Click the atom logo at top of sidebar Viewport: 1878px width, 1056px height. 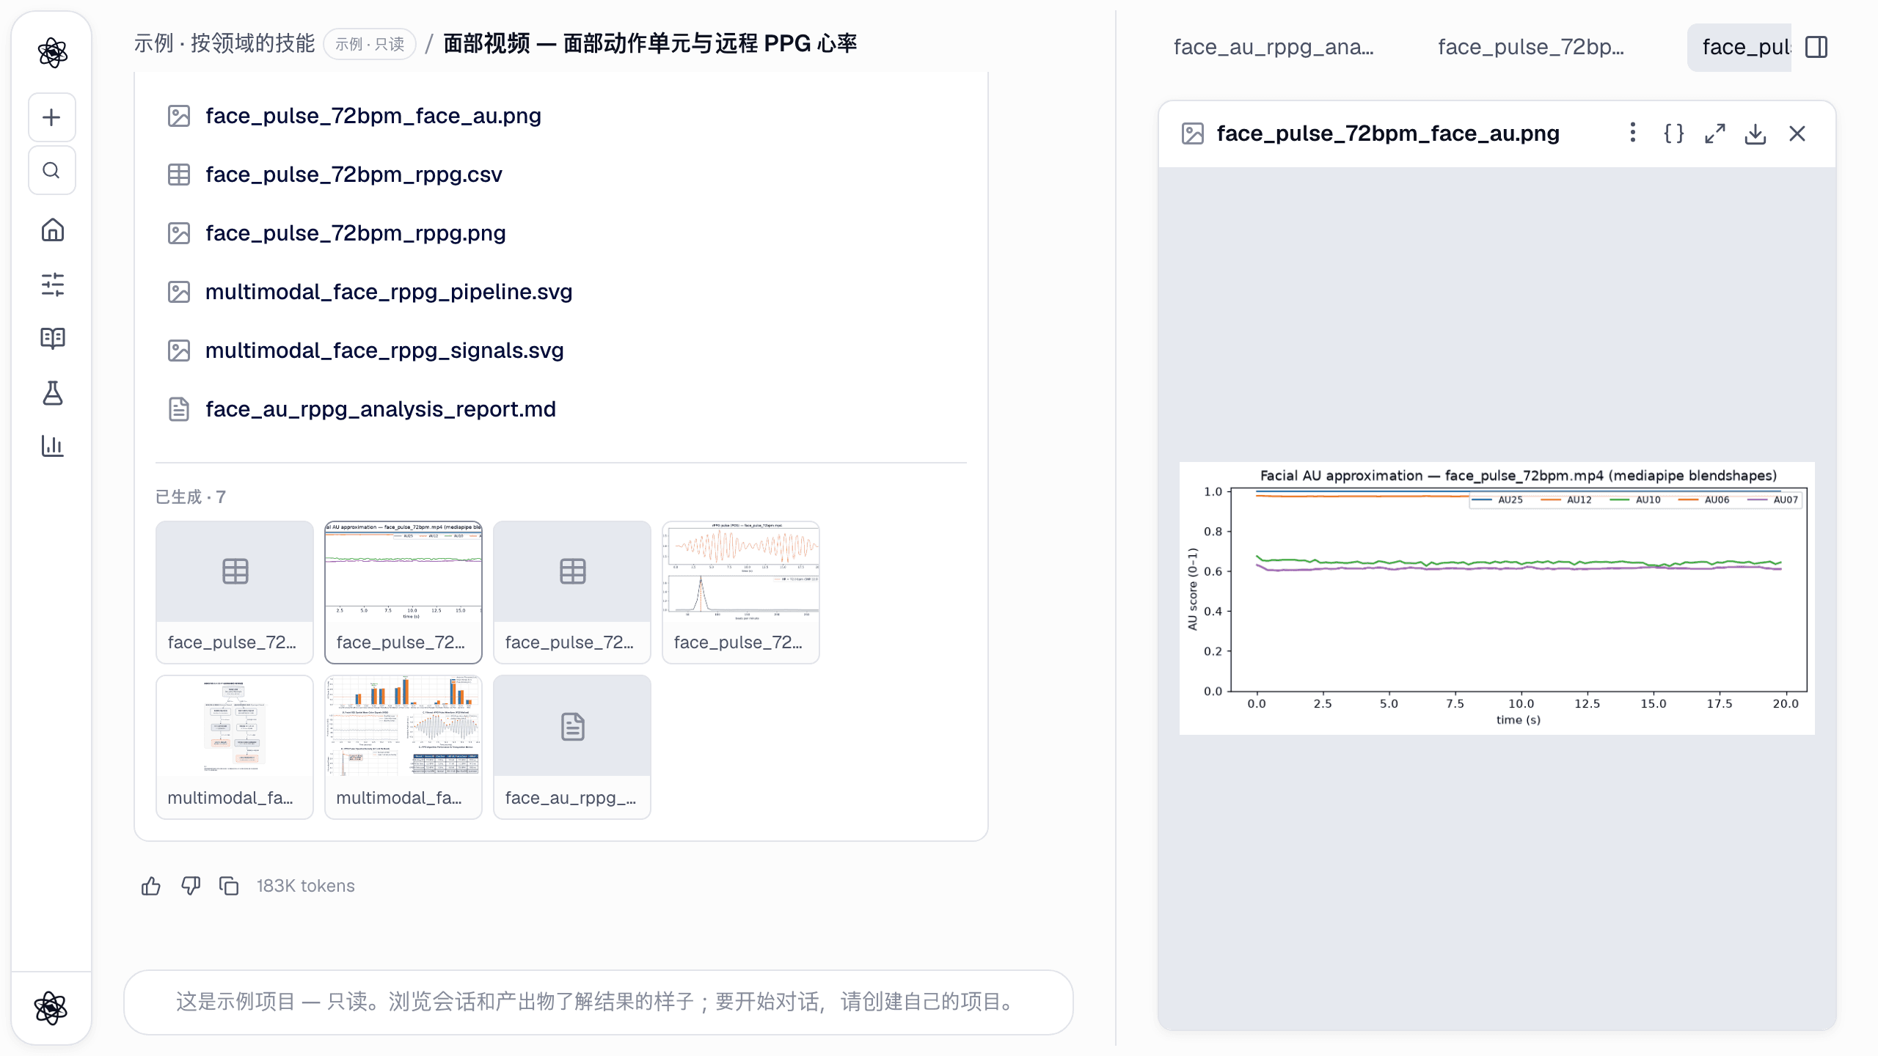52,53
